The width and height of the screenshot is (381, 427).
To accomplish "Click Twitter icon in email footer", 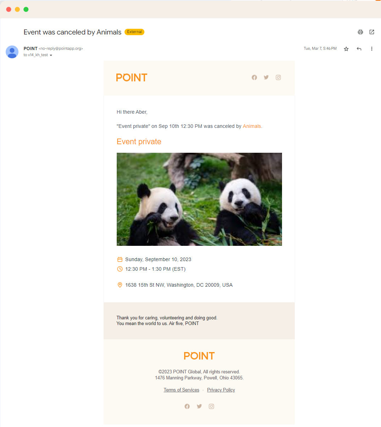I will tap(199, 406).
